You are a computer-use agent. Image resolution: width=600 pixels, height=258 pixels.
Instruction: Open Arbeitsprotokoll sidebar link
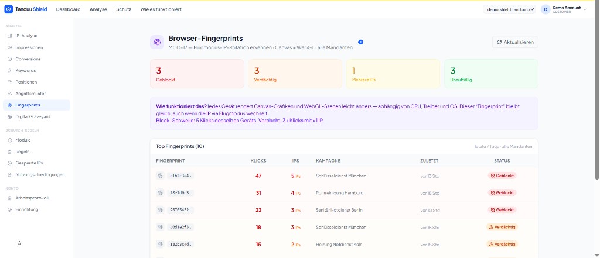(36, 198)
